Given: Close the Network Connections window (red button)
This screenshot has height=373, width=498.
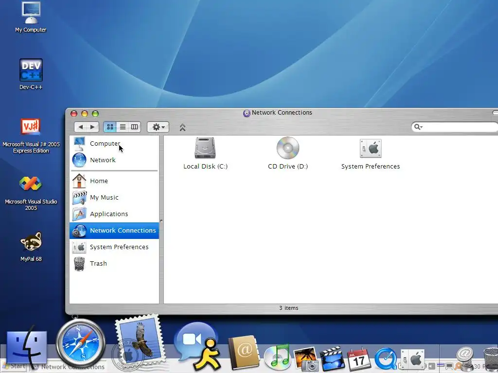Looking at the screenshot, I should (74, 114).
